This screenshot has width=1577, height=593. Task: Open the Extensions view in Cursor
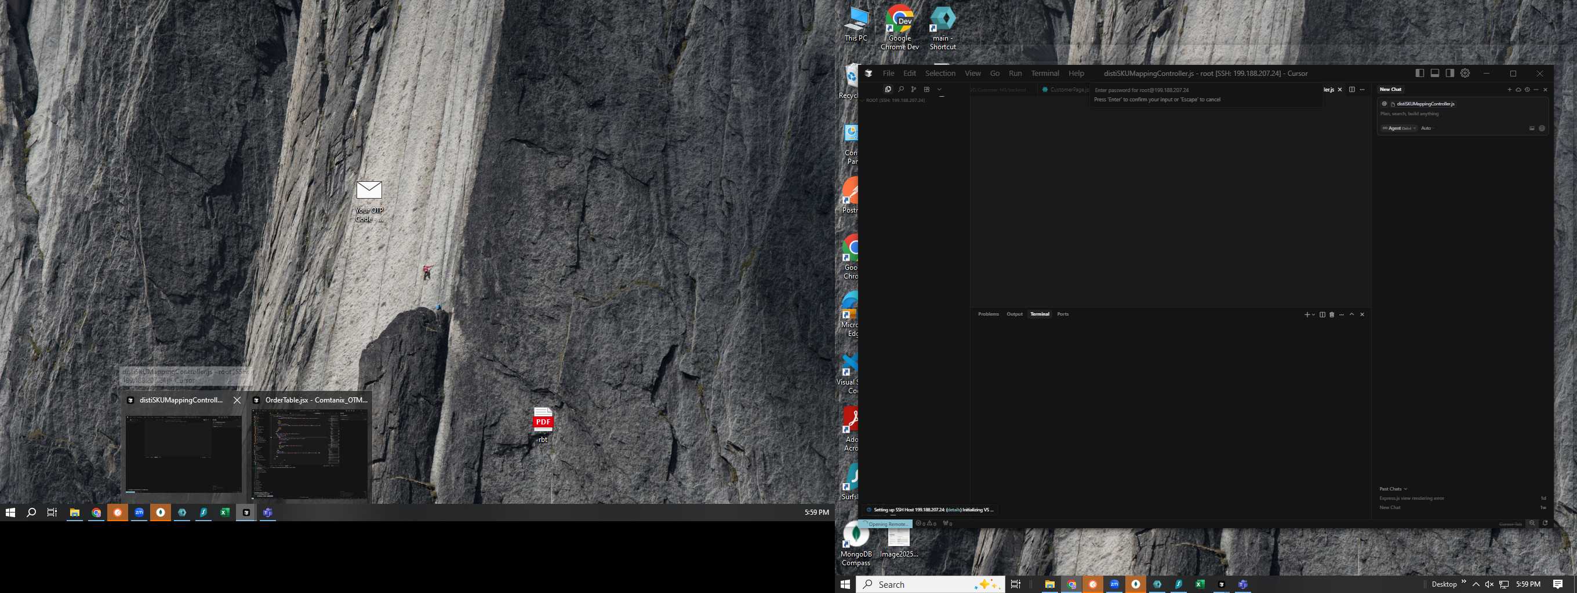[x=927, y=89]
